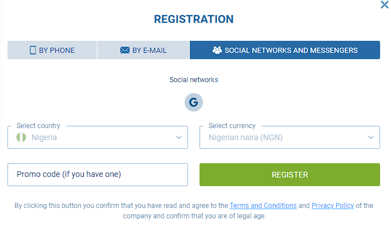Screen dimensions: 391x235
Task: Open the Terms and Conditions link
Action: pyautogui.click(x=263, y=206)
